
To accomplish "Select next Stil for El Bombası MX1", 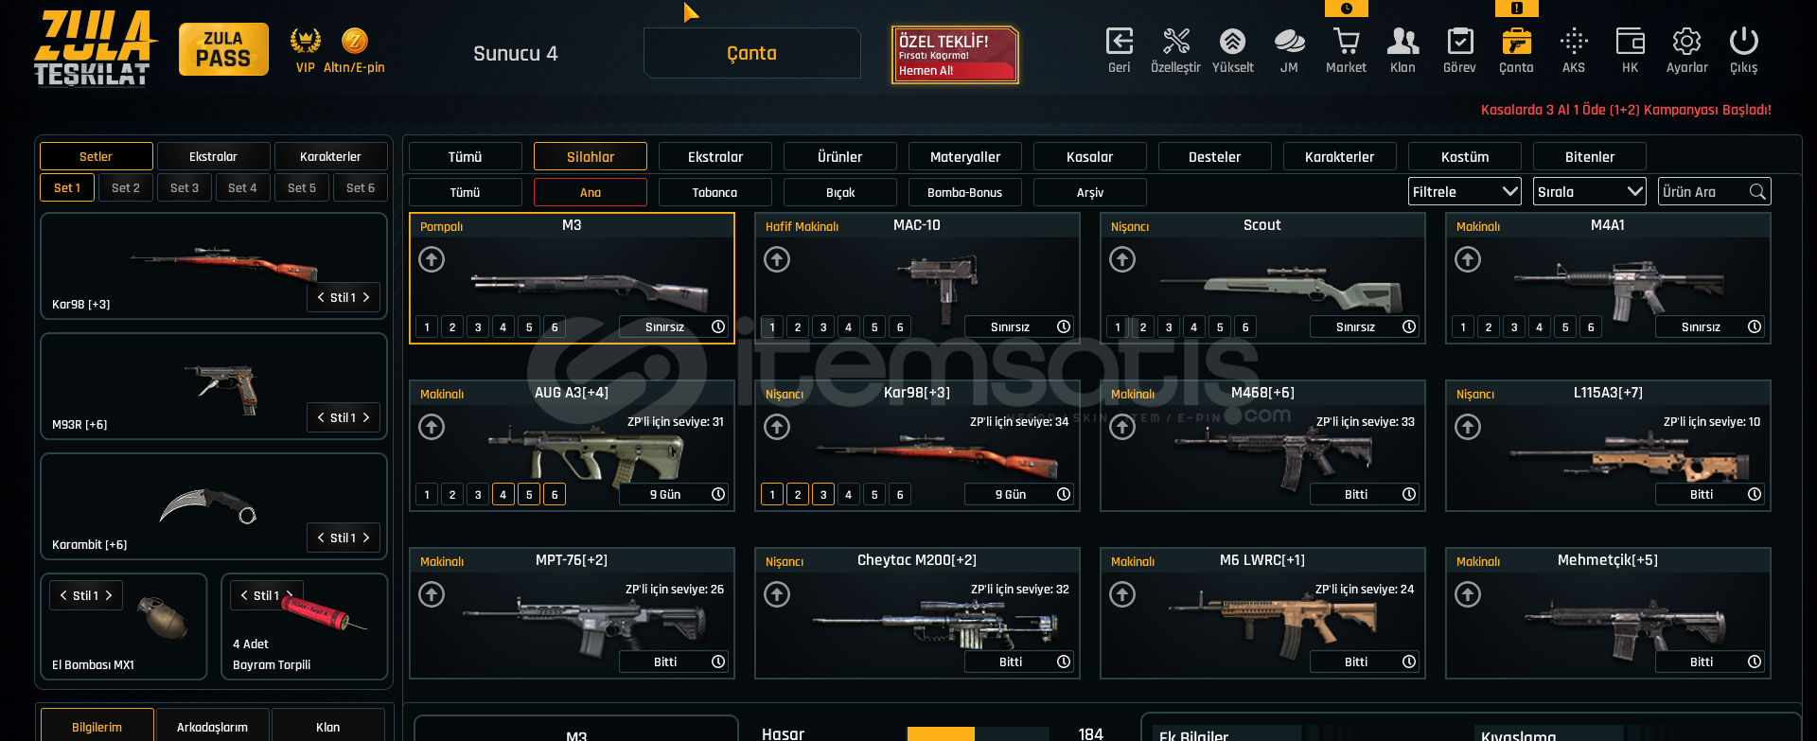I will (x=109, y=595).
